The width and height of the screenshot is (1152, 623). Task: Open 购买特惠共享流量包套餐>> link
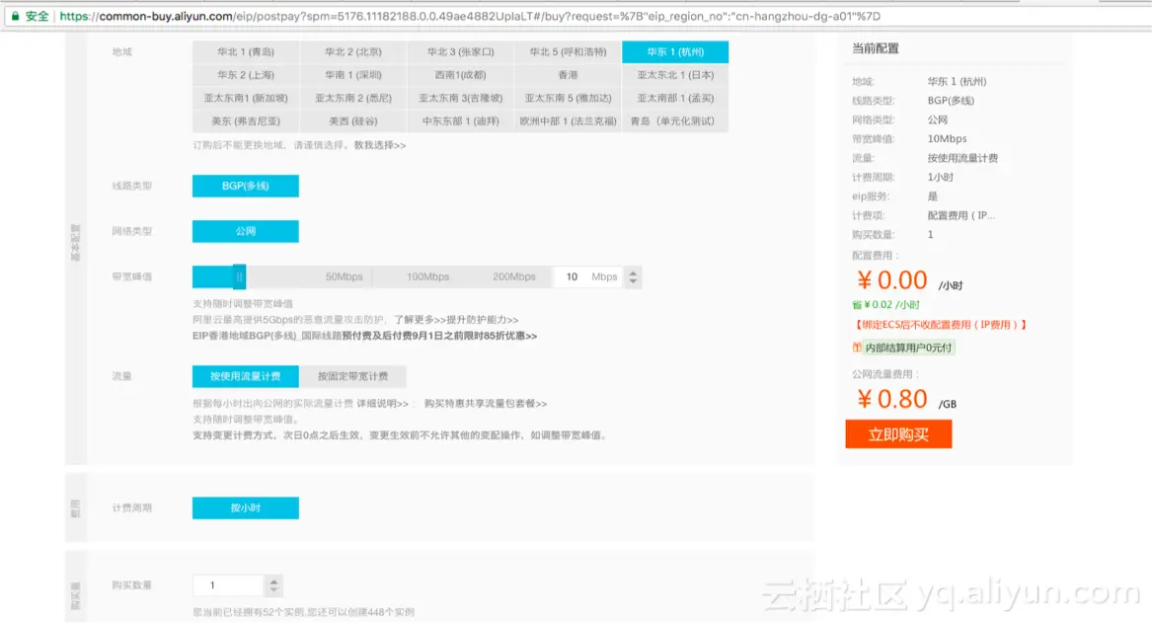coord(486,404)
